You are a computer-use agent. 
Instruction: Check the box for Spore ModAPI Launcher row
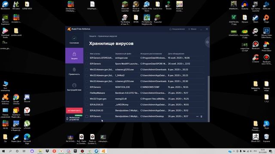click(x=87, y=64)
